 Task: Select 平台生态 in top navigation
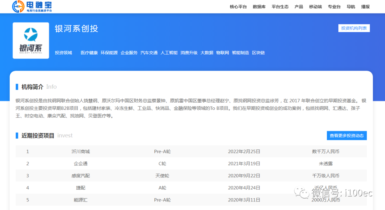(280, 7)
